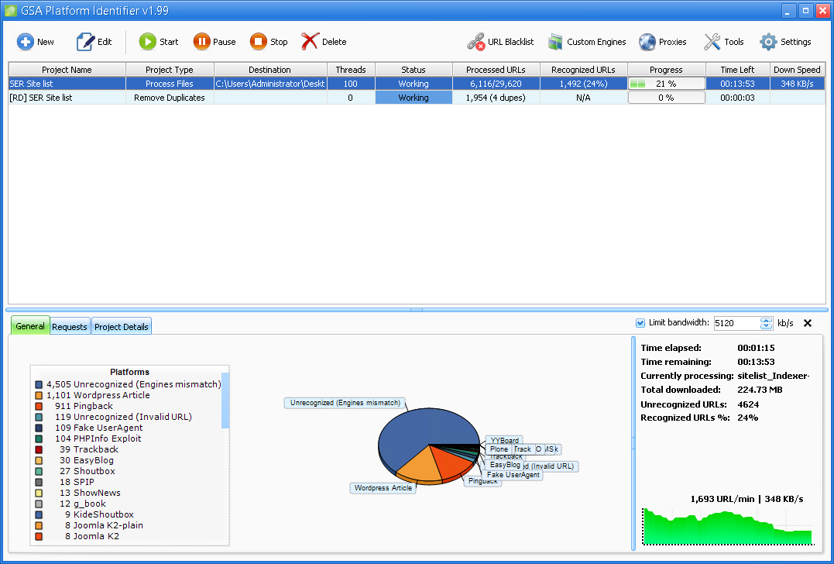Click the Wordpress Article orange legend swatch

pos(39,395)
